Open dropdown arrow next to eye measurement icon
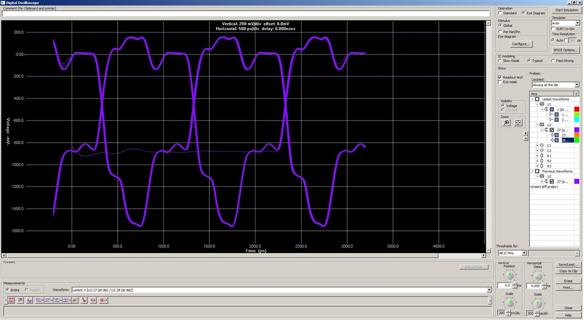 coord(106,300)
